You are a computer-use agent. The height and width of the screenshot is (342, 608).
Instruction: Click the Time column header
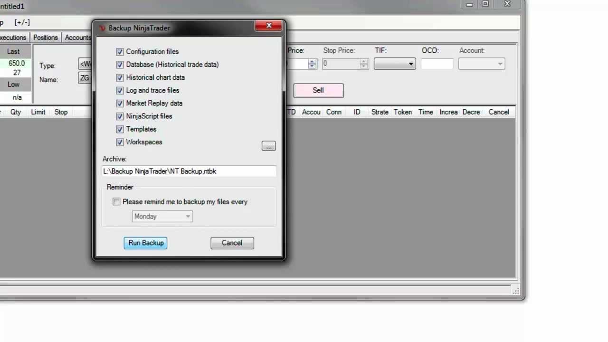[x=426, y=112]
